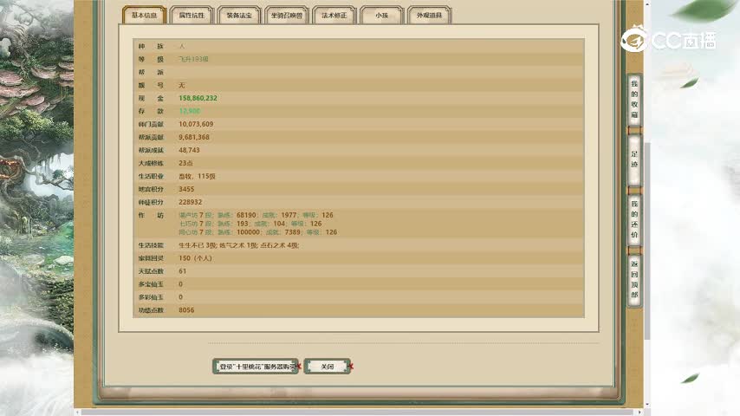Open 我的还价 sidebar item
740x416 pixels.
634,220
